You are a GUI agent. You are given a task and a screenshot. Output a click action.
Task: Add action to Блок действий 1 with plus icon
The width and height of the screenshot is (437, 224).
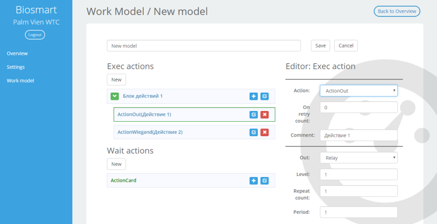coord(253,96)
